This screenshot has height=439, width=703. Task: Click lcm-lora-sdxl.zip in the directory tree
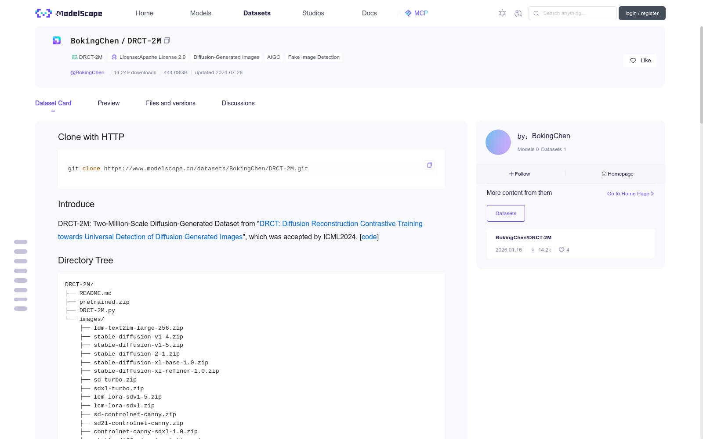124,406
